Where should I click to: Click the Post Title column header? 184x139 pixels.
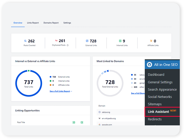[x=21, y=122]
